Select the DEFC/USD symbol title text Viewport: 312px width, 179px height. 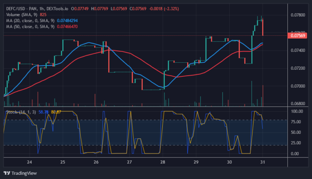[x=37, y=9]
